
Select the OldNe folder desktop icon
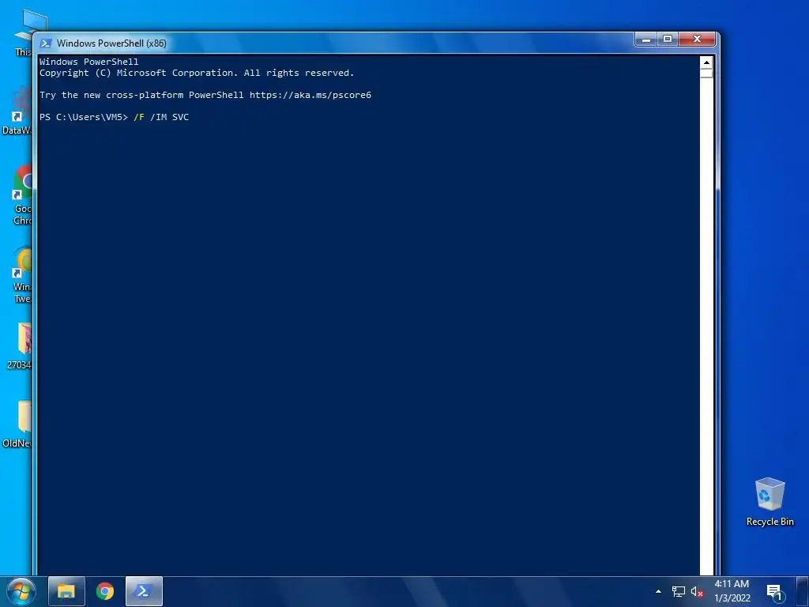(x=17, y=424)
